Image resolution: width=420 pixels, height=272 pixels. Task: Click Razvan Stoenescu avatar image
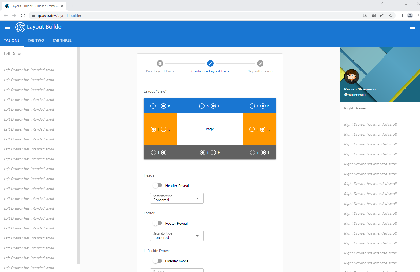(x=351, y=76)
